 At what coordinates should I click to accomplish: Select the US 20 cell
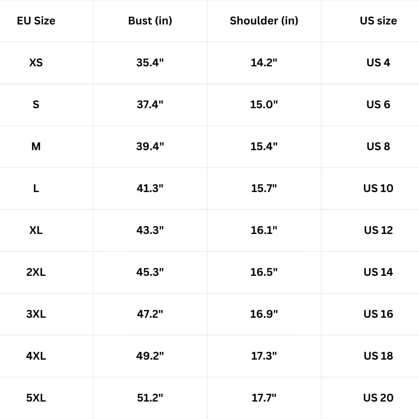point(378,398)
